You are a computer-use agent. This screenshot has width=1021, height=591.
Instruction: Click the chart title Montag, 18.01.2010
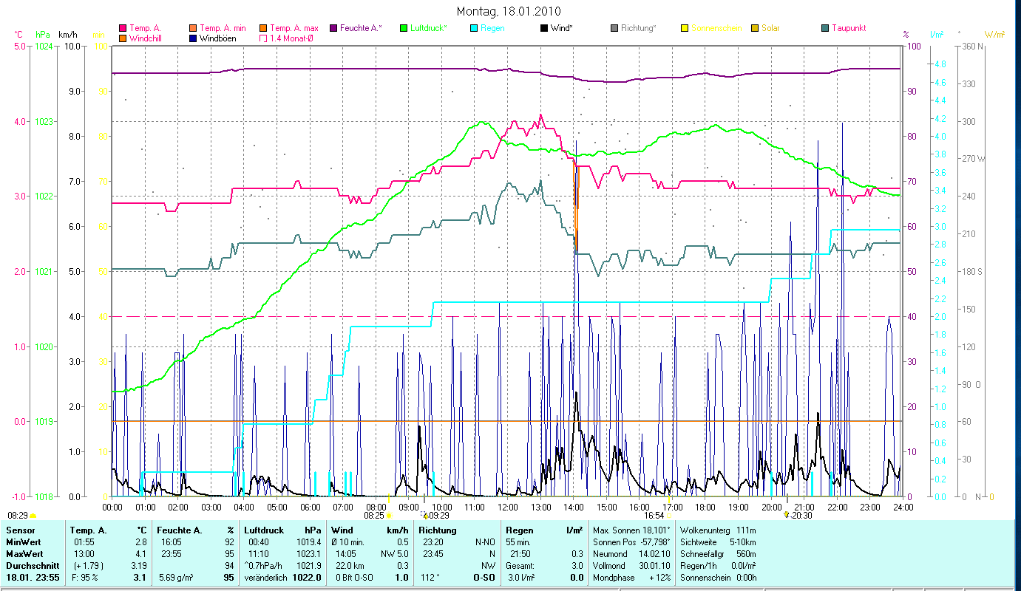pyautogui.click(x=509, y=11)
